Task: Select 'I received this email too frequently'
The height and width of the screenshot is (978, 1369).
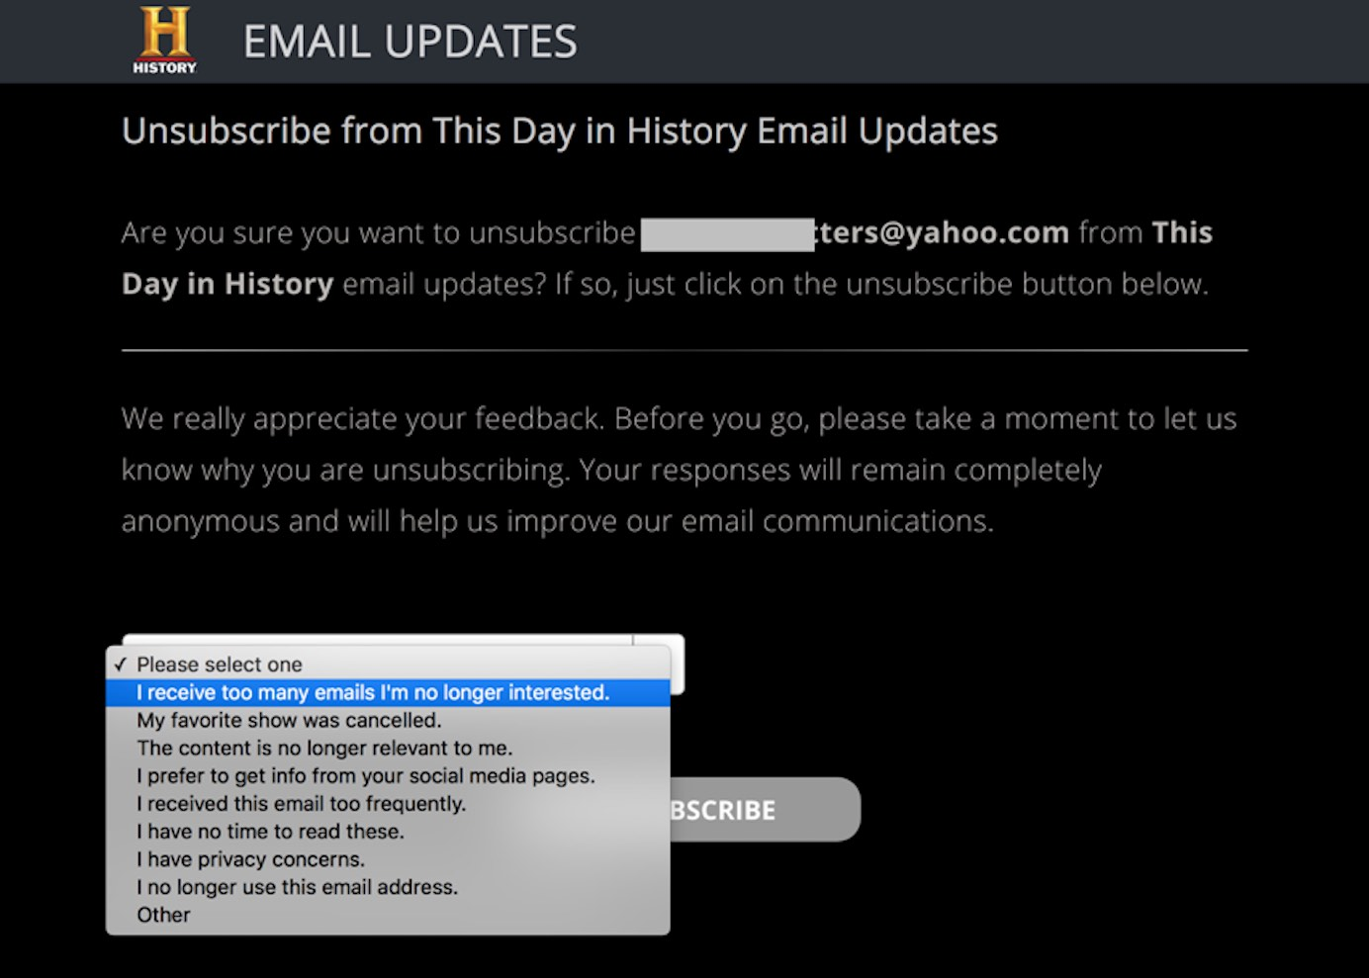Action: click(301, 803)
